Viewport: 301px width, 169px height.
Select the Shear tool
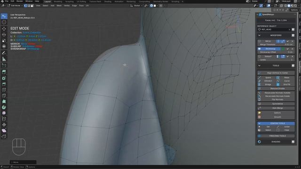(4, 131)
